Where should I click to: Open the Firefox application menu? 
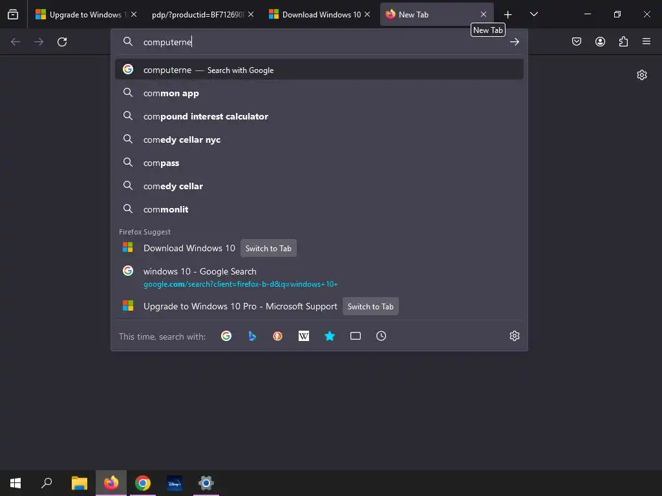646,41
